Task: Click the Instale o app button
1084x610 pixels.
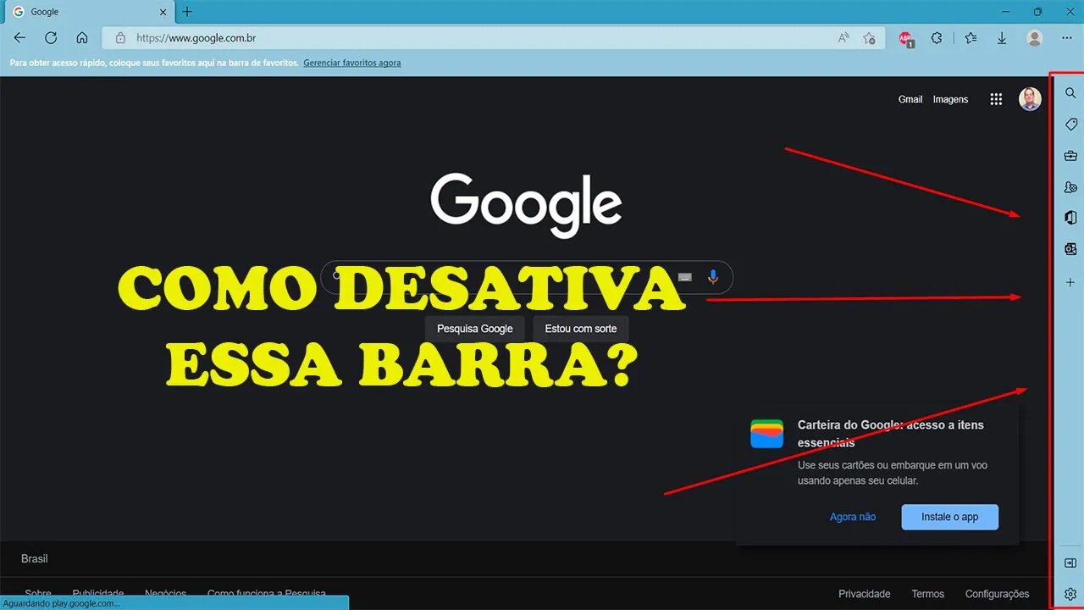Action: (949, 517)
